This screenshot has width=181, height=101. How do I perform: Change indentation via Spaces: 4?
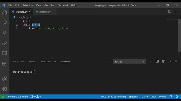coord(133,97)
